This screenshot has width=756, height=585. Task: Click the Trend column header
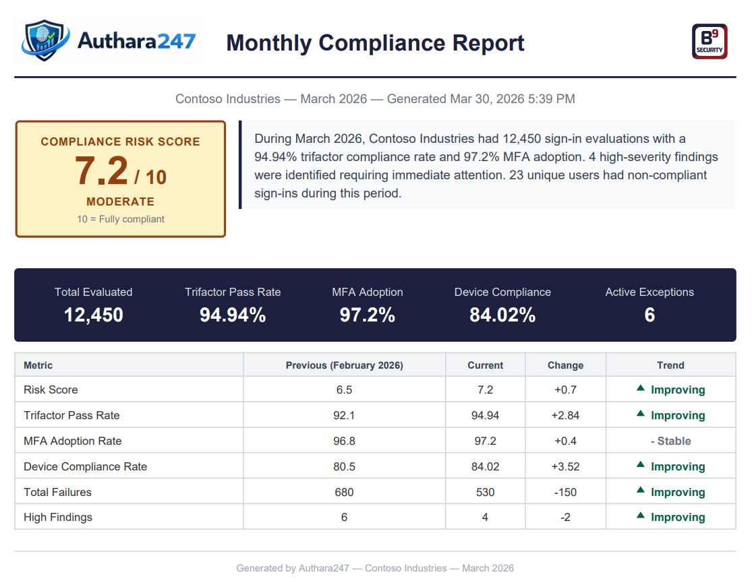click(x=670, y=365)
